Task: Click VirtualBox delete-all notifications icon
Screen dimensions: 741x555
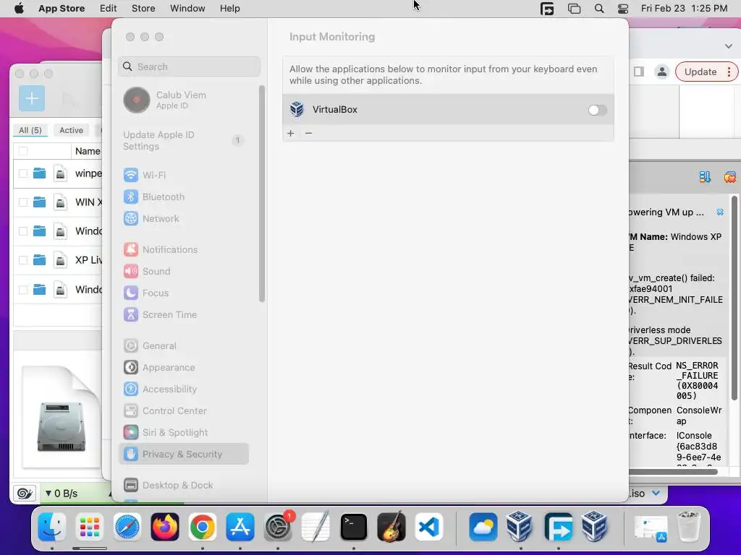Action: (729, 177)
